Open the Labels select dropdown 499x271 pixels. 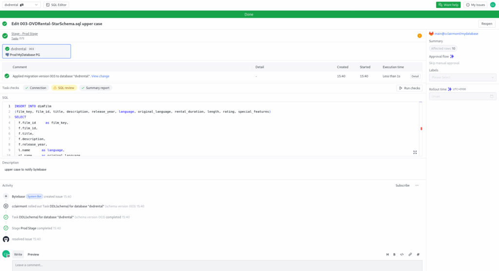click(462, 77)
